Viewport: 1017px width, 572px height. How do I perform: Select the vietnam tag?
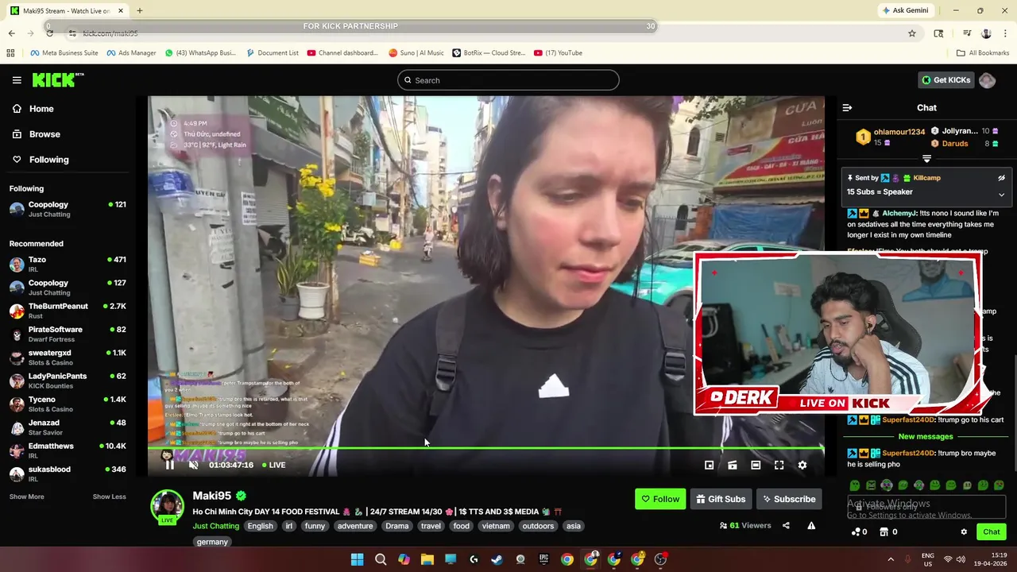(x=496, y=526)
